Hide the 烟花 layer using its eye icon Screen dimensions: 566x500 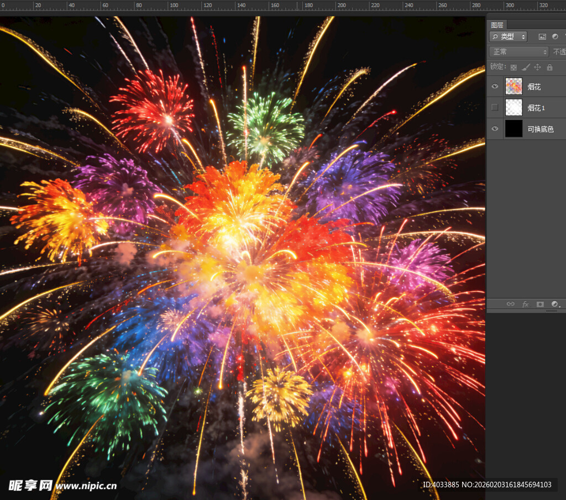point(495,87)
